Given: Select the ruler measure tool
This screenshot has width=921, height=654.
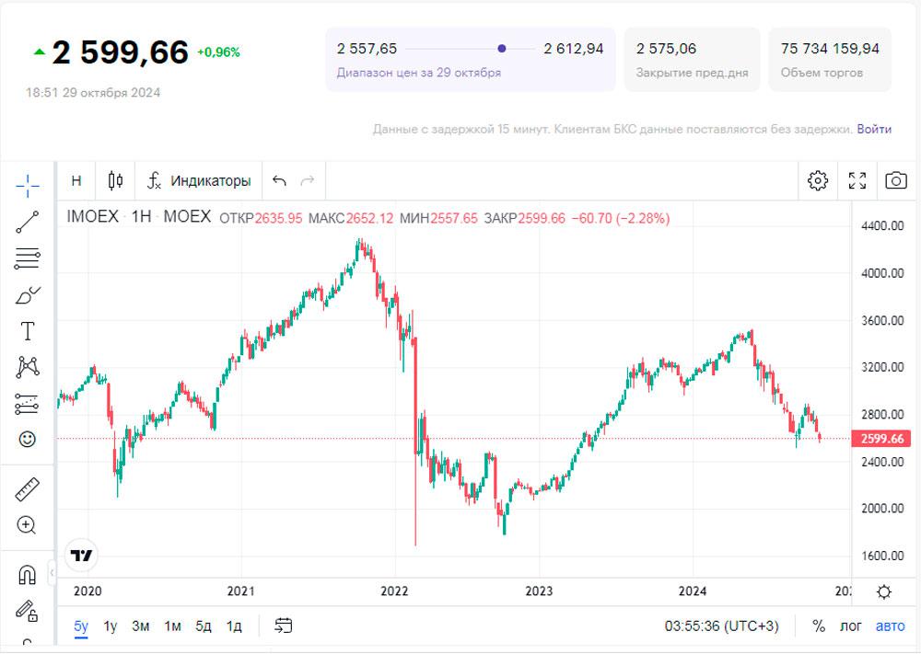Looking at the screenshot, I should coord(28,489).
